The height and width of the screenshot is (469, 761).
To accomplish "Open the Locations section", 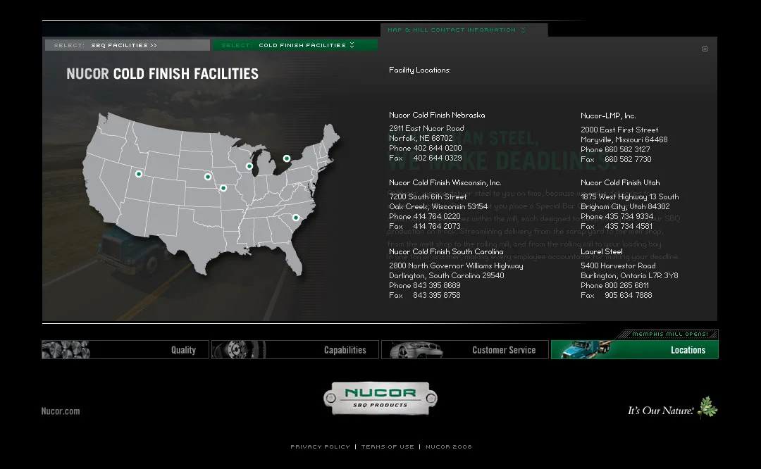I will tap(635, 350).
